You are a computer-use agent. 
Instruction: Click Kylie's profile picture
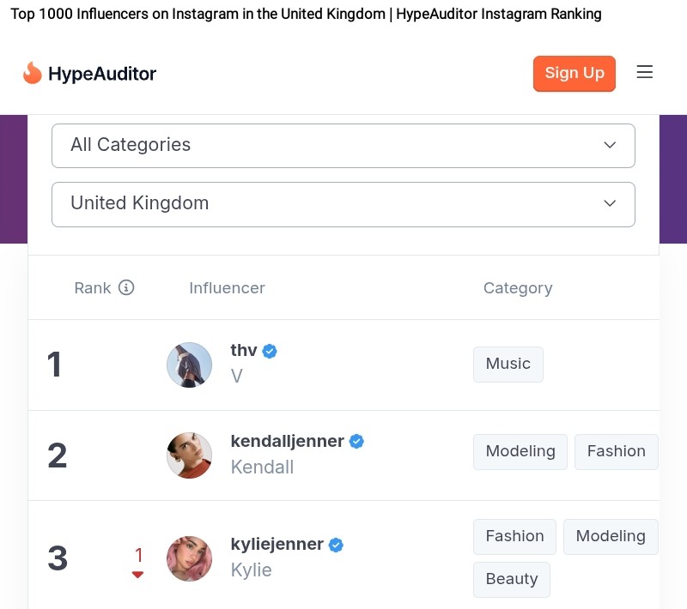(x=189, y=558)
